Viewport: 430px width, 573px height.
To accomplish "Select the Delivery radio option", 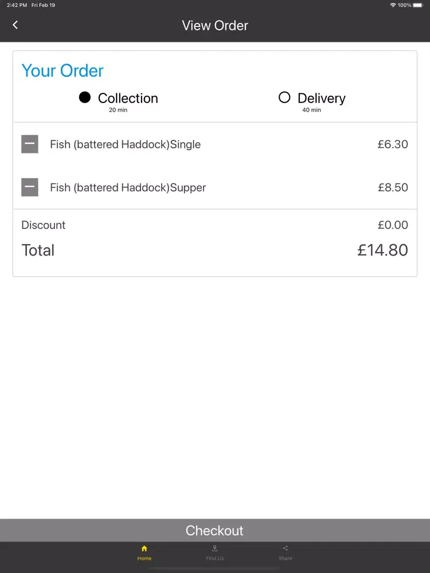I will point(284,97).
